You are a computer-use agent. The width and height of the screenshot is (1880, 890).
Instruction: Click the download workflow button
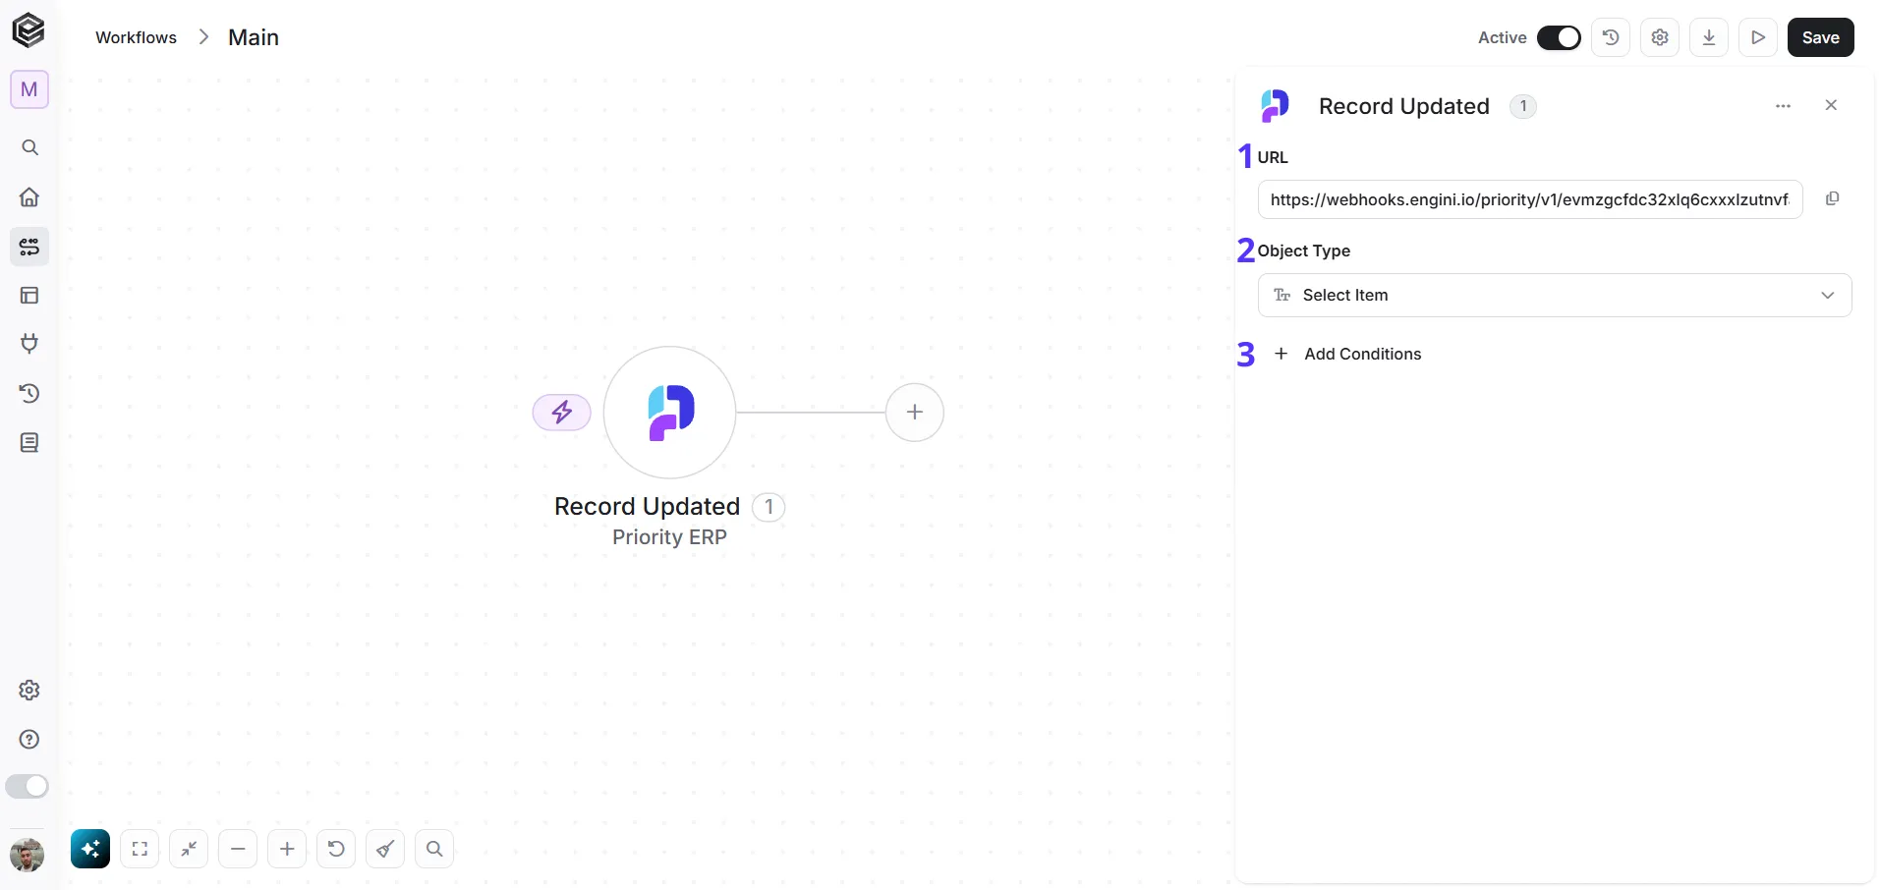(1709, 37)
